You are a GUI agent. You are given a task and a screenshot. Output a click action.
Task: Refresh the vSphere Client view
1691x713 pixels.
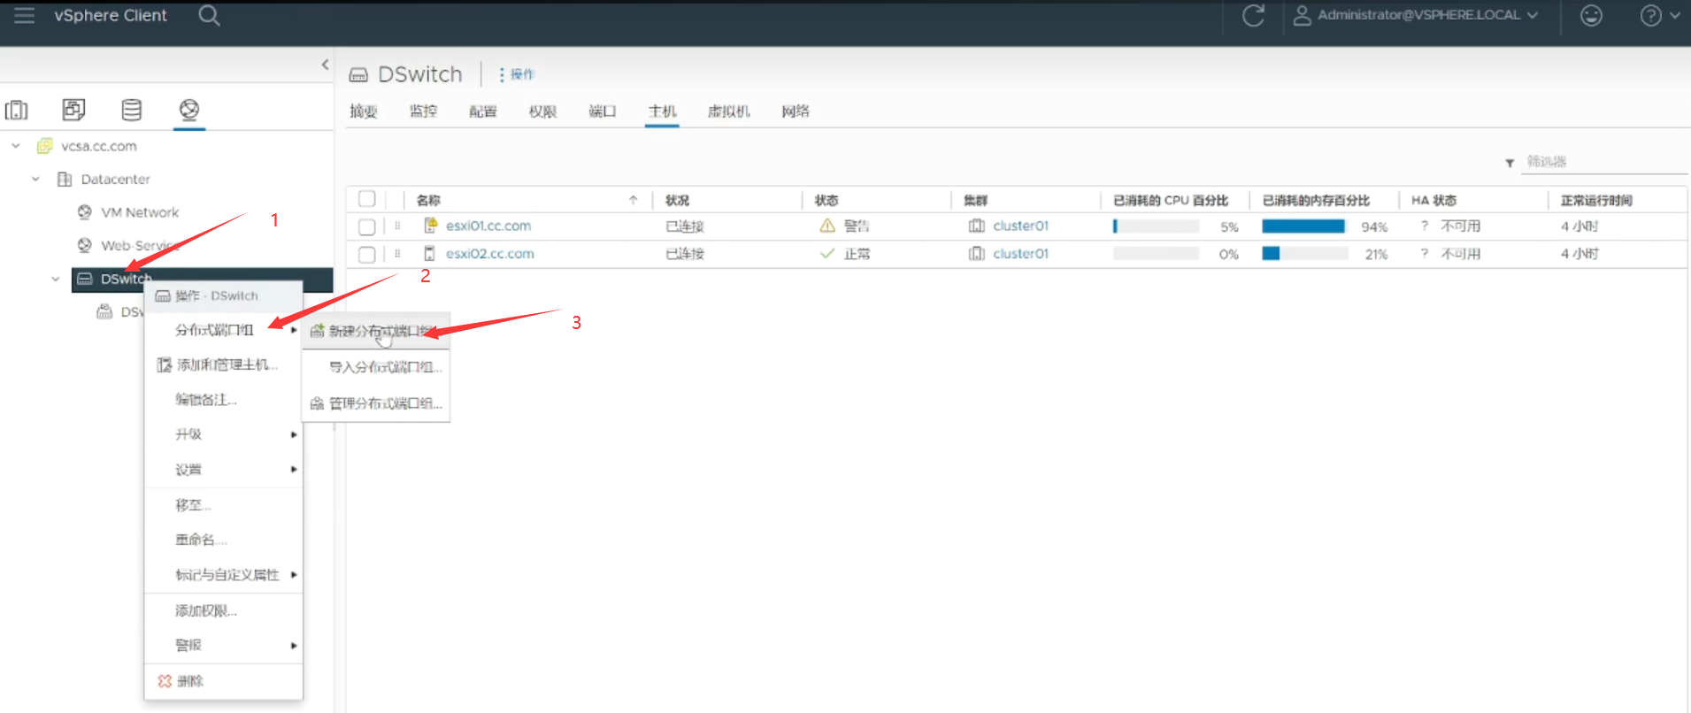point(1253,15)
